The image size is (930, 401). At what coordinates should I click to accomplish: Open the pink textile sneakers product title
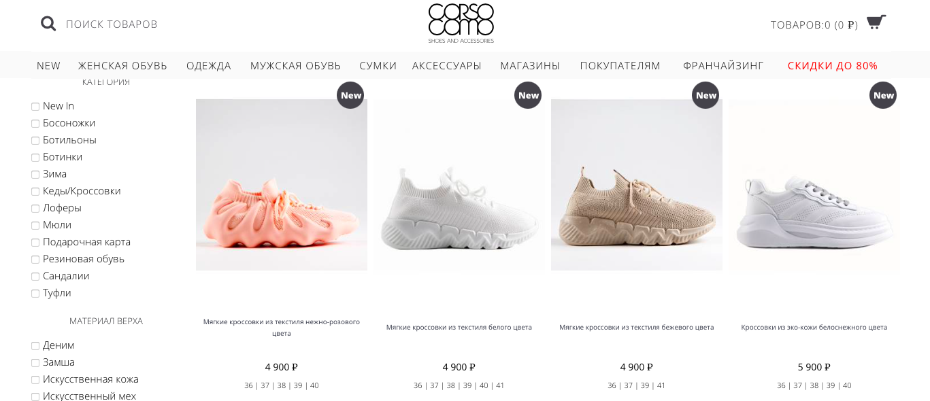(282, 328)
